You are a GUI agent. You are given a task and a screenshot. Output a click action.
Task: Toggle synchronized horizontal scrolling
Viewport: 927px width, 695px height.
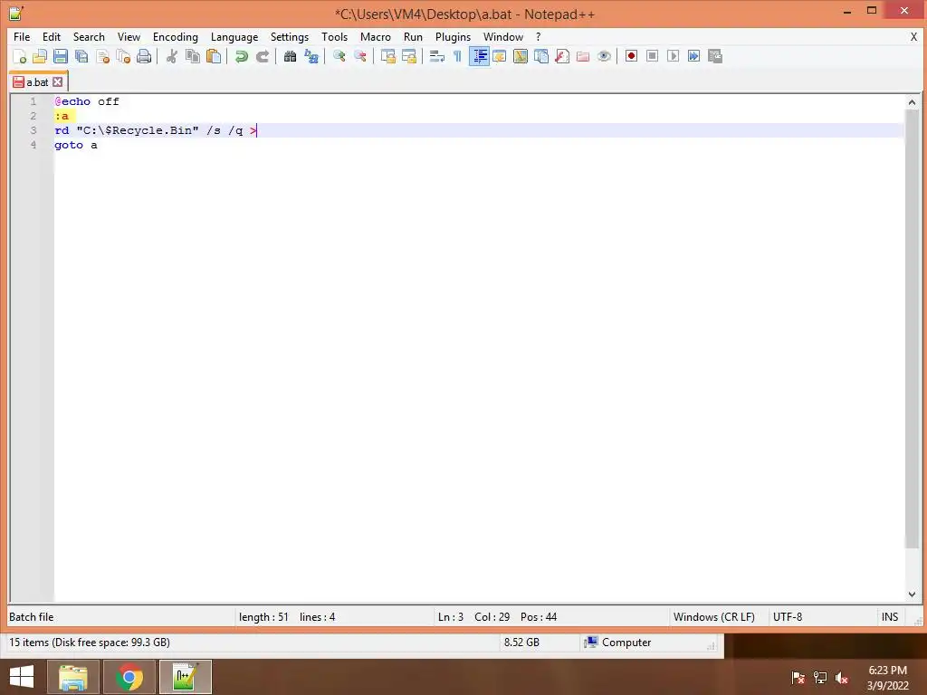pyautogui.click(x=409, y=56)
